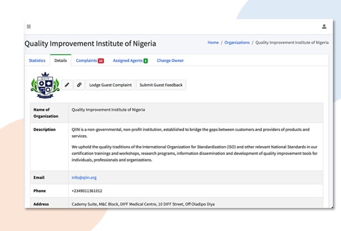Click the Lodge Guest Complaint button
Screen dimensions: 341x231
tap(110, 85)
